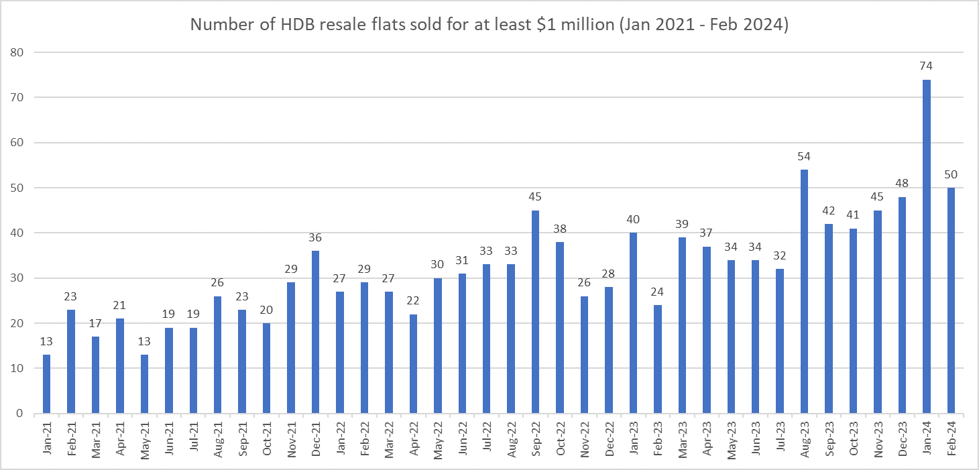The width and height of the screenshot is (979, 470).
Task: Select the x-axis label Feb-24
Action: pos(951,438)
